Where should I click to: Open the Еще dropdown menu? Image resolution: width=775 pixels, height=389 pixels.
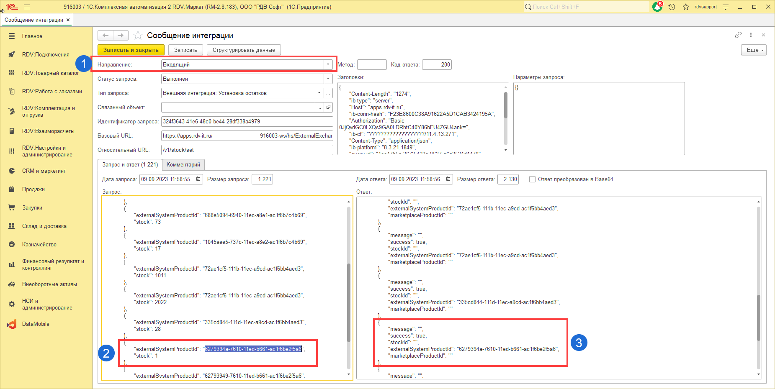pos(754,50)
